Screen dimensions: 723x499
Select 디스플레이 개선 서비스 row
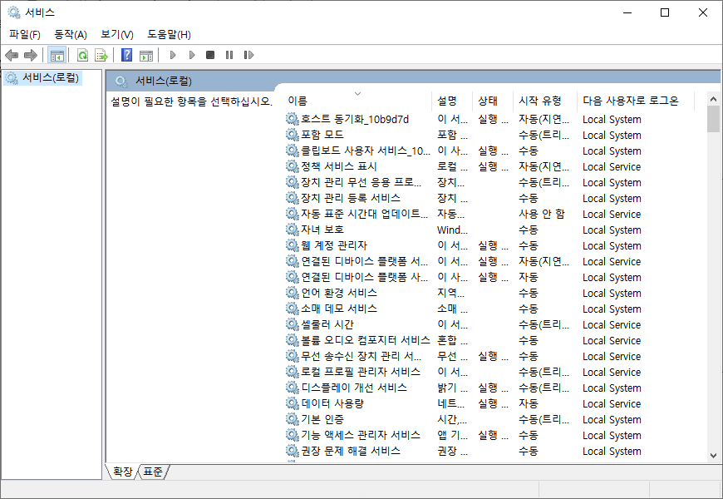pos(489,388)
